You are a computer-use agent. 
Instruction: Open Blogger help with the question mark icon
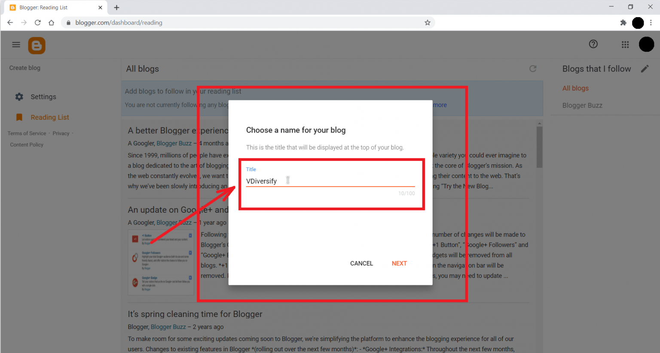pyautogui.click(x=593, y=44)
